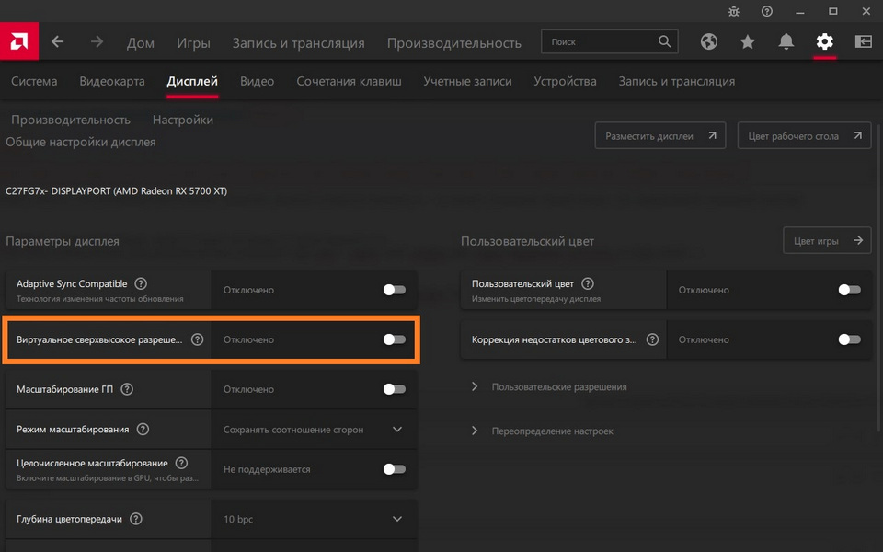Go forward with the right arrow

(97, 41)
